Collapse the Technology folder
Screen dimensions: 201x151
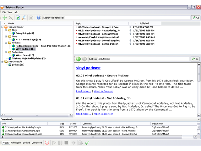tap(6, 52)
